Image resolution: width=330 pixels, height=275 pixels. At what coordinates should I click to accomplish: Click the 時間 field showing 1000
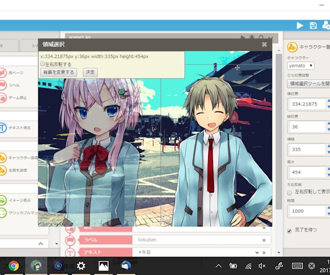306,211
